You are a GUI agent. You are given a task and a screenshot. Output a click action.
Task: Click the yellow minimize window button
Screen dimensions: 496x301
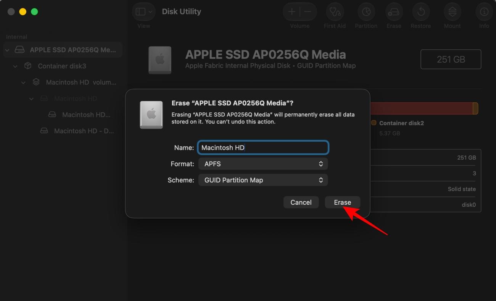click(x=23, y=11)
